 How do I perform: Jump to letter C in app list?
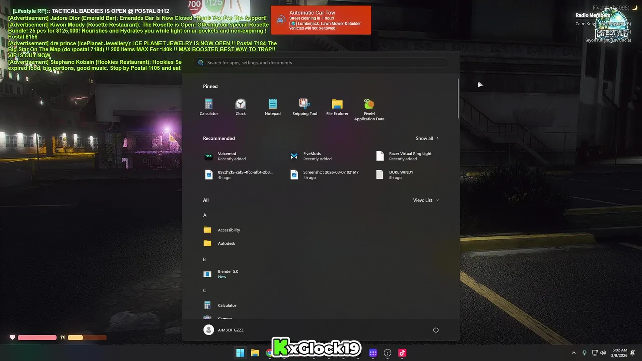coord(205,291)
